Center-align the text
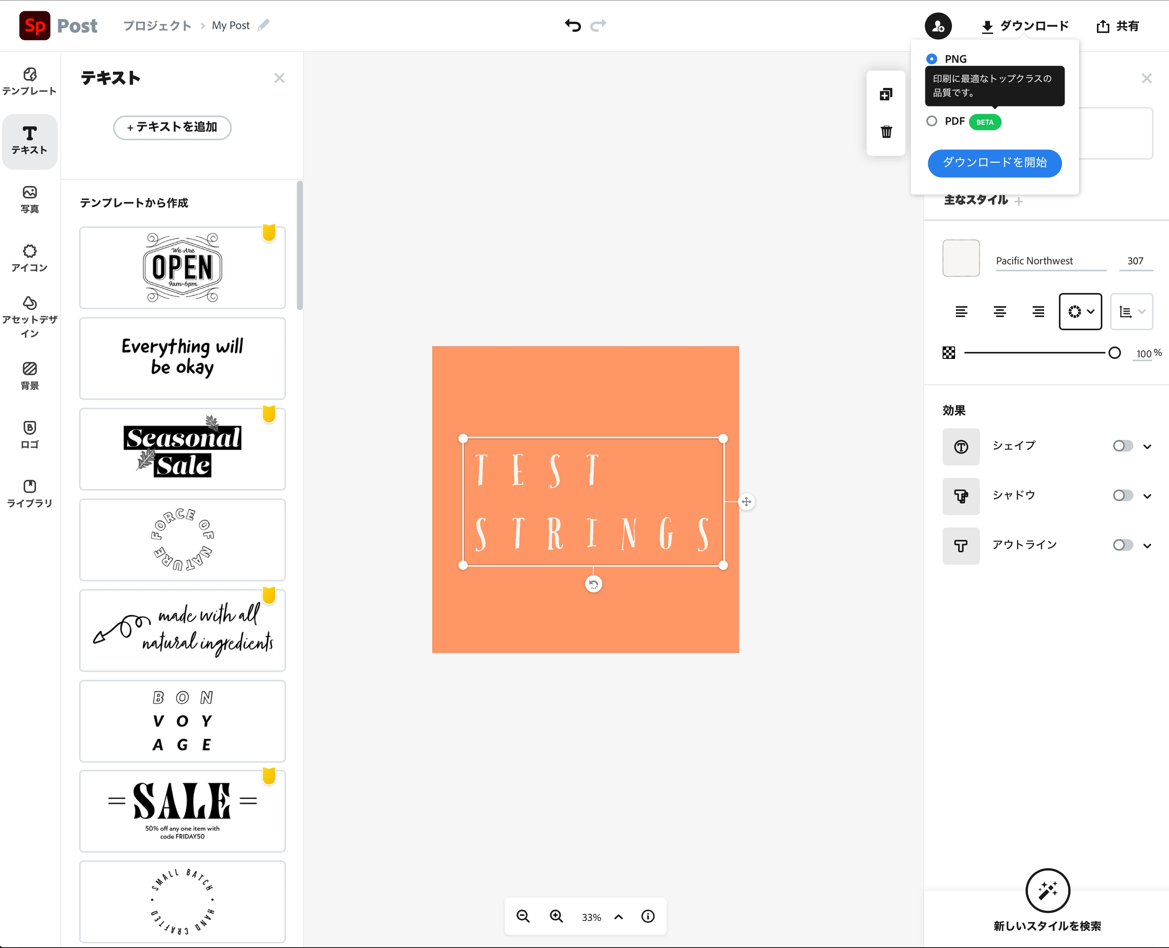Image resolution: width=1169 pixels, height=948 pixels. (1000, 311)
